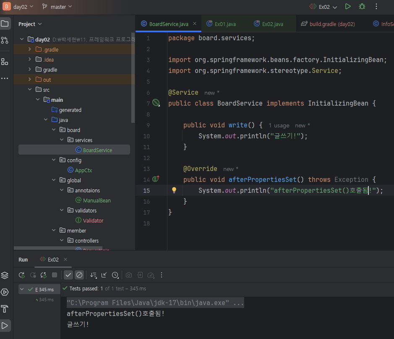Open the Commit tool window icon

[x=5, y=40]
